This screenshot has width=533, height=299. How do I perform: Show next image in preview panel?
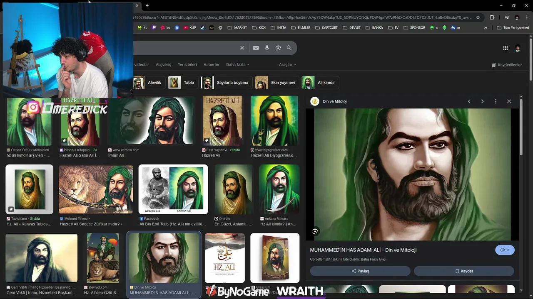point(482,101)
